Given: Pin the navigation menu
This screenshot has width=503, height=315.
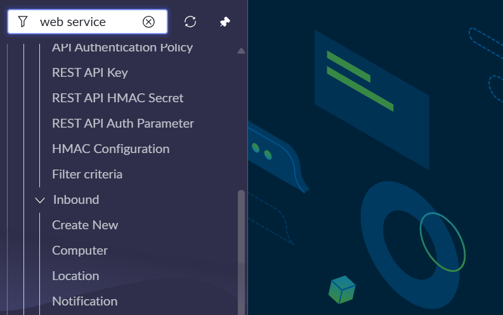Looking at the screenshot, I should pos(225,22).
